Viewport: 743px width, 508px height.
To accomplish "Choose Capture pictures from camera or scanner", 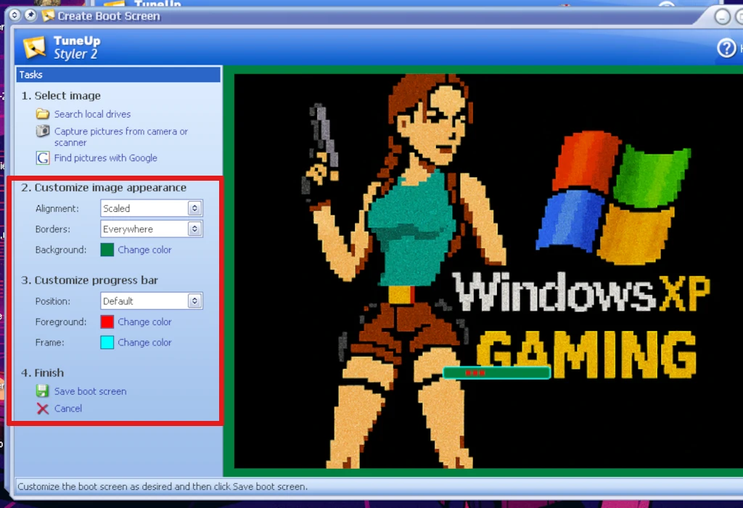I will 121,137.
